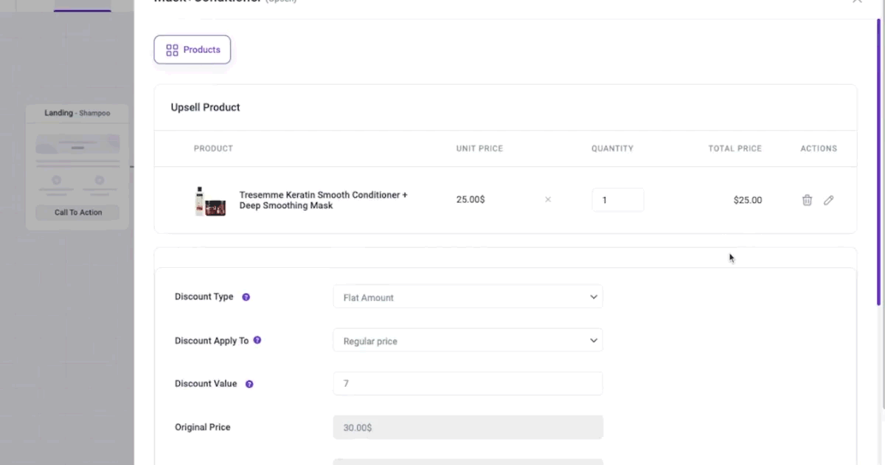
Task: Open the Discount Apply To dropdown showing Regular price
Action: pos(468,340)
